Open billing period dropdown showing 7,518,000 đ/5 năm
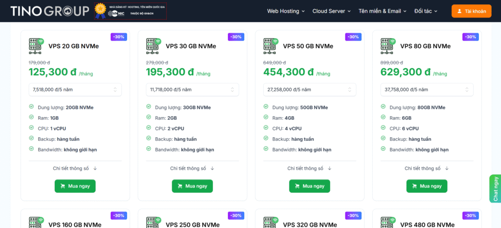 (75, 90)
